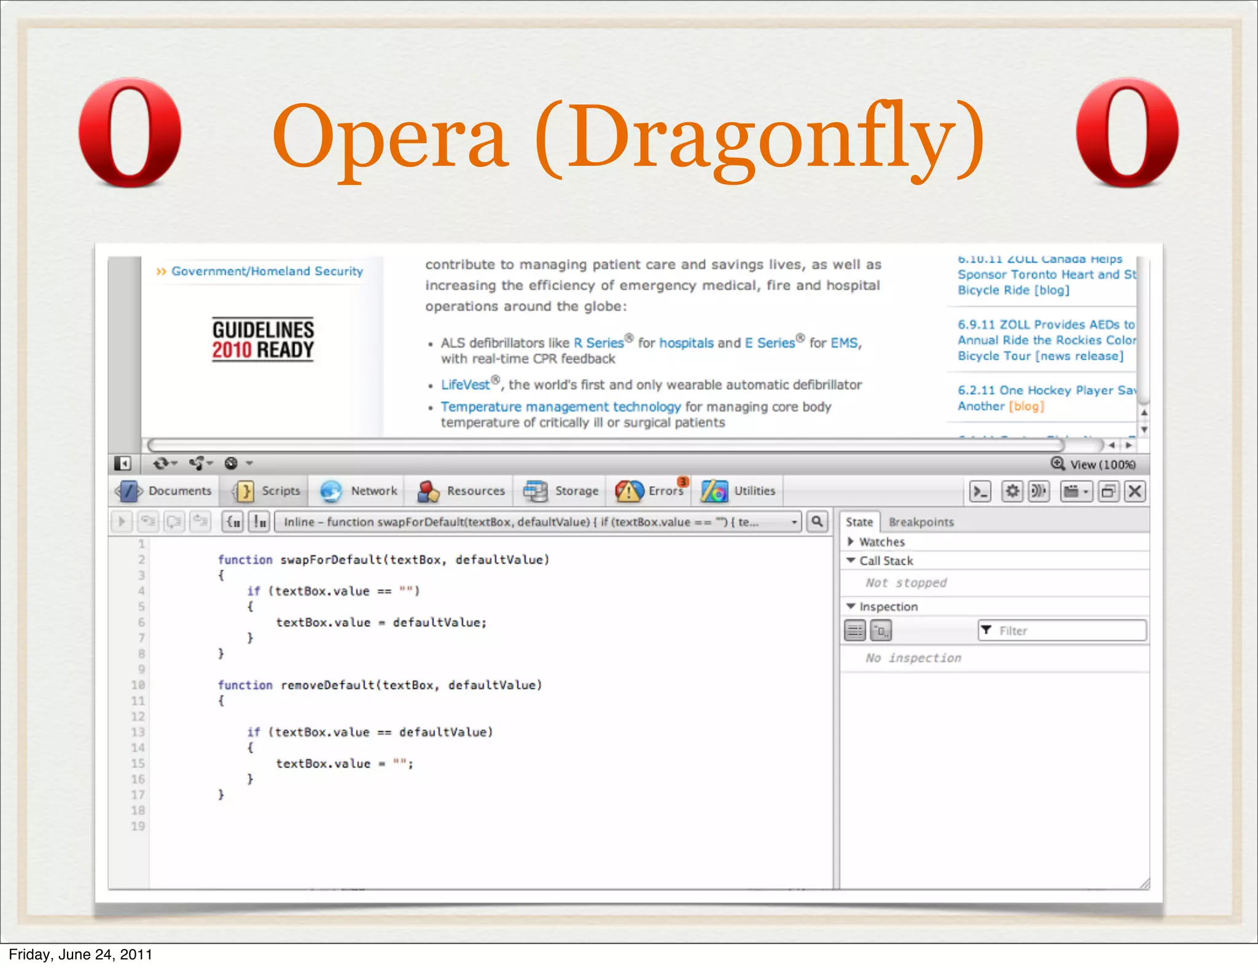Click the step over icon
This screenshot has height=968, width=1258.
point(174,521)
